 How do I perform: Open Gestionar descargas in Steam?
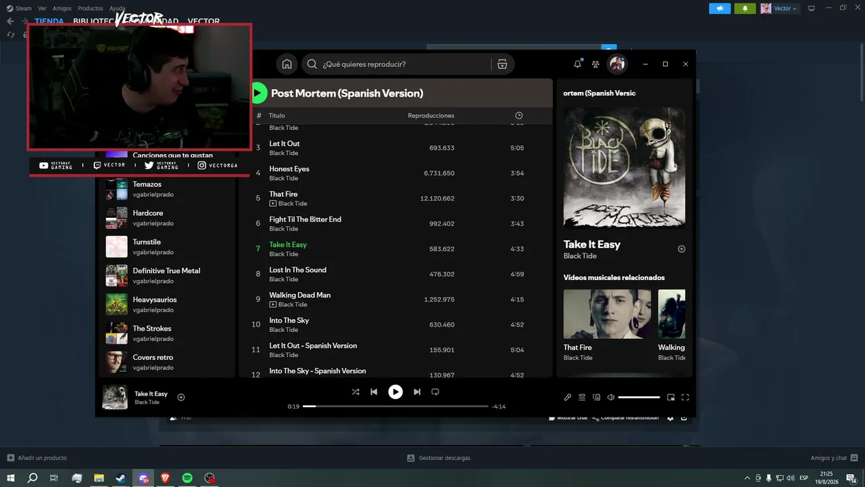click(x=439, y=458)
